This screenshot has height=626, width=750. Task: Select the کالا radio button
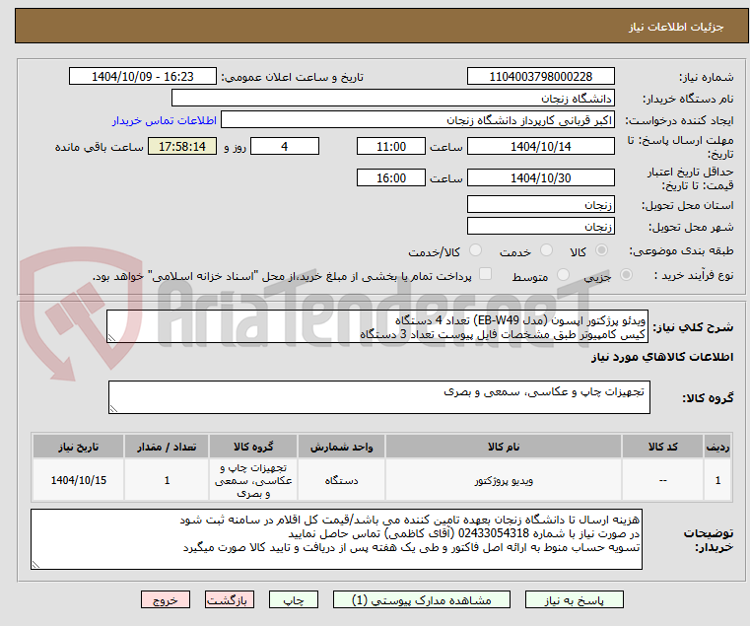[601, 250]
